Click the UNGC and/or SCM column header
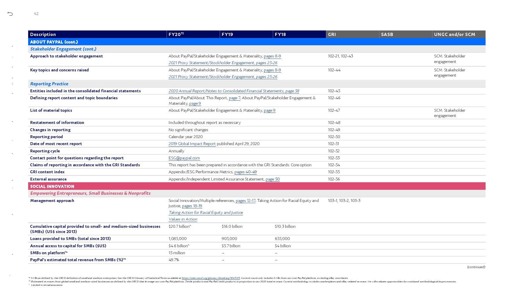Screen dimensions: 505x296 (459, 34)
